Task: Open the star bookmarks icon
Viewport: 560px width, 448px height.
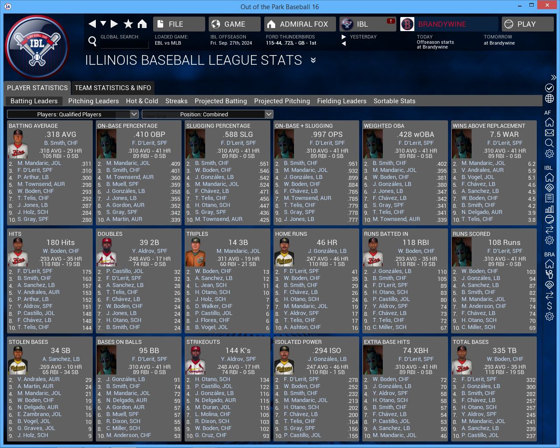Action: tap(128, 24)
